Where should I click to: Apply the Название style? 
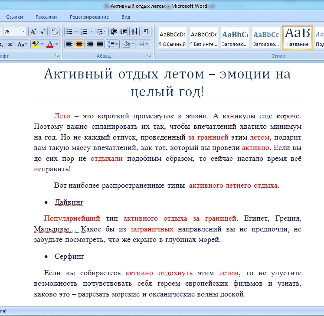click(x=298, y=38)
